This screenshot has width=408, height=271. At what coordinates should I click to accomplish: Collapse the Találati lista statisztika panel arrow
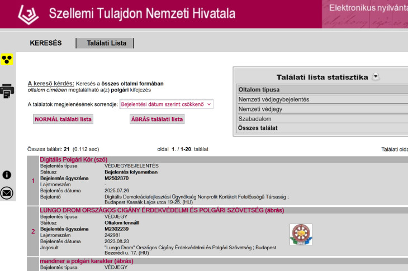(x=376, y=76)
